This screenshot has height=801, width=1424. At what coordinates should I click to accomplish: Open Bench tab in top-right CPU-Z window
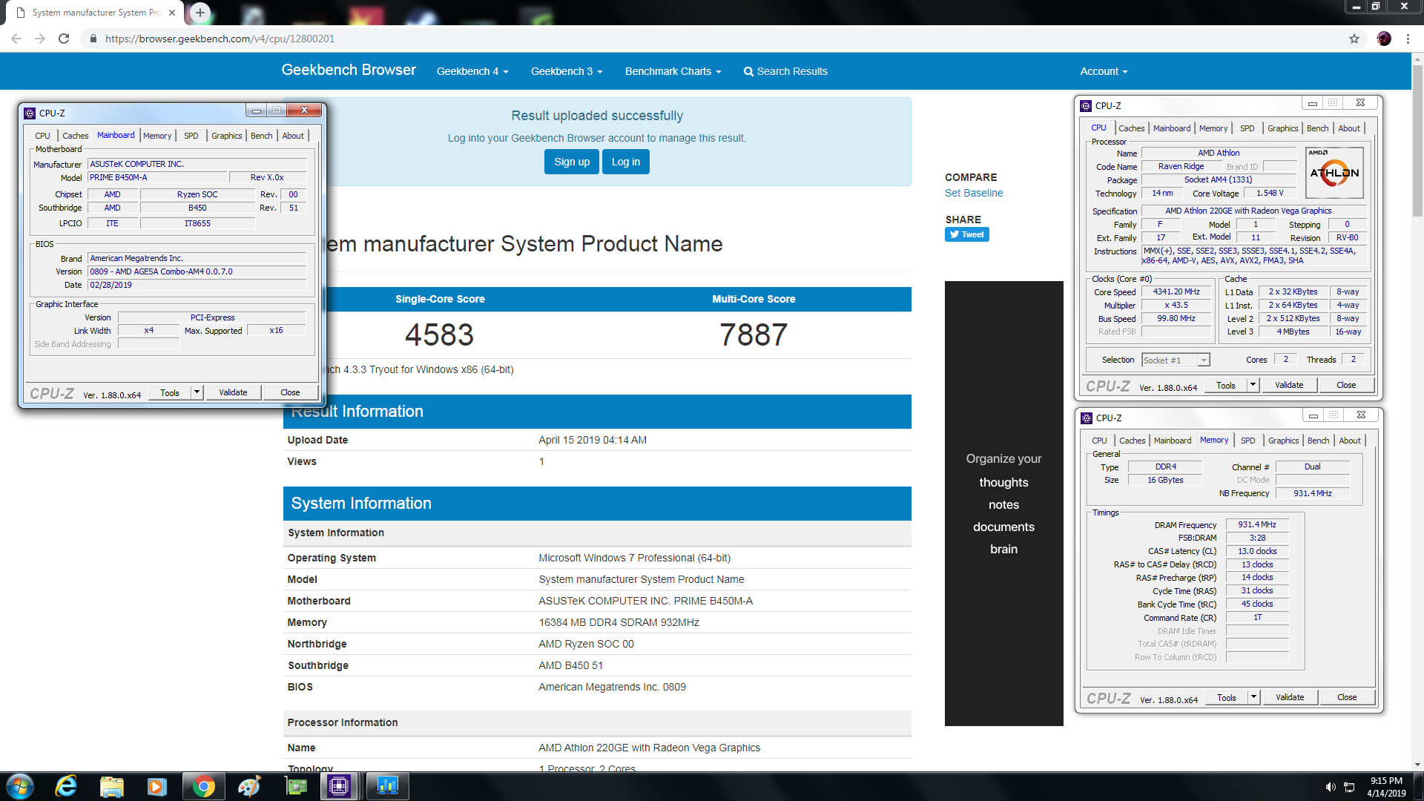[1317, 128]
